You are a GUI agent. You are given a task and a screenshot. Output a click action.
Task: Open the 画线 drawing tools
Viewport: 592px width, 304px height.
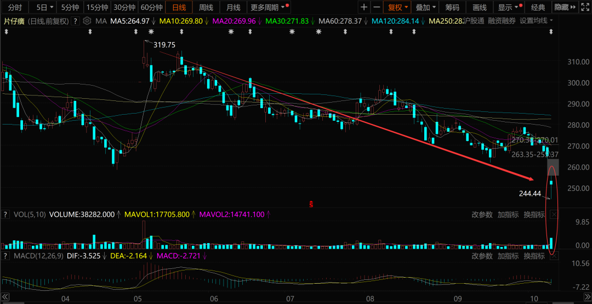point(480,7)
